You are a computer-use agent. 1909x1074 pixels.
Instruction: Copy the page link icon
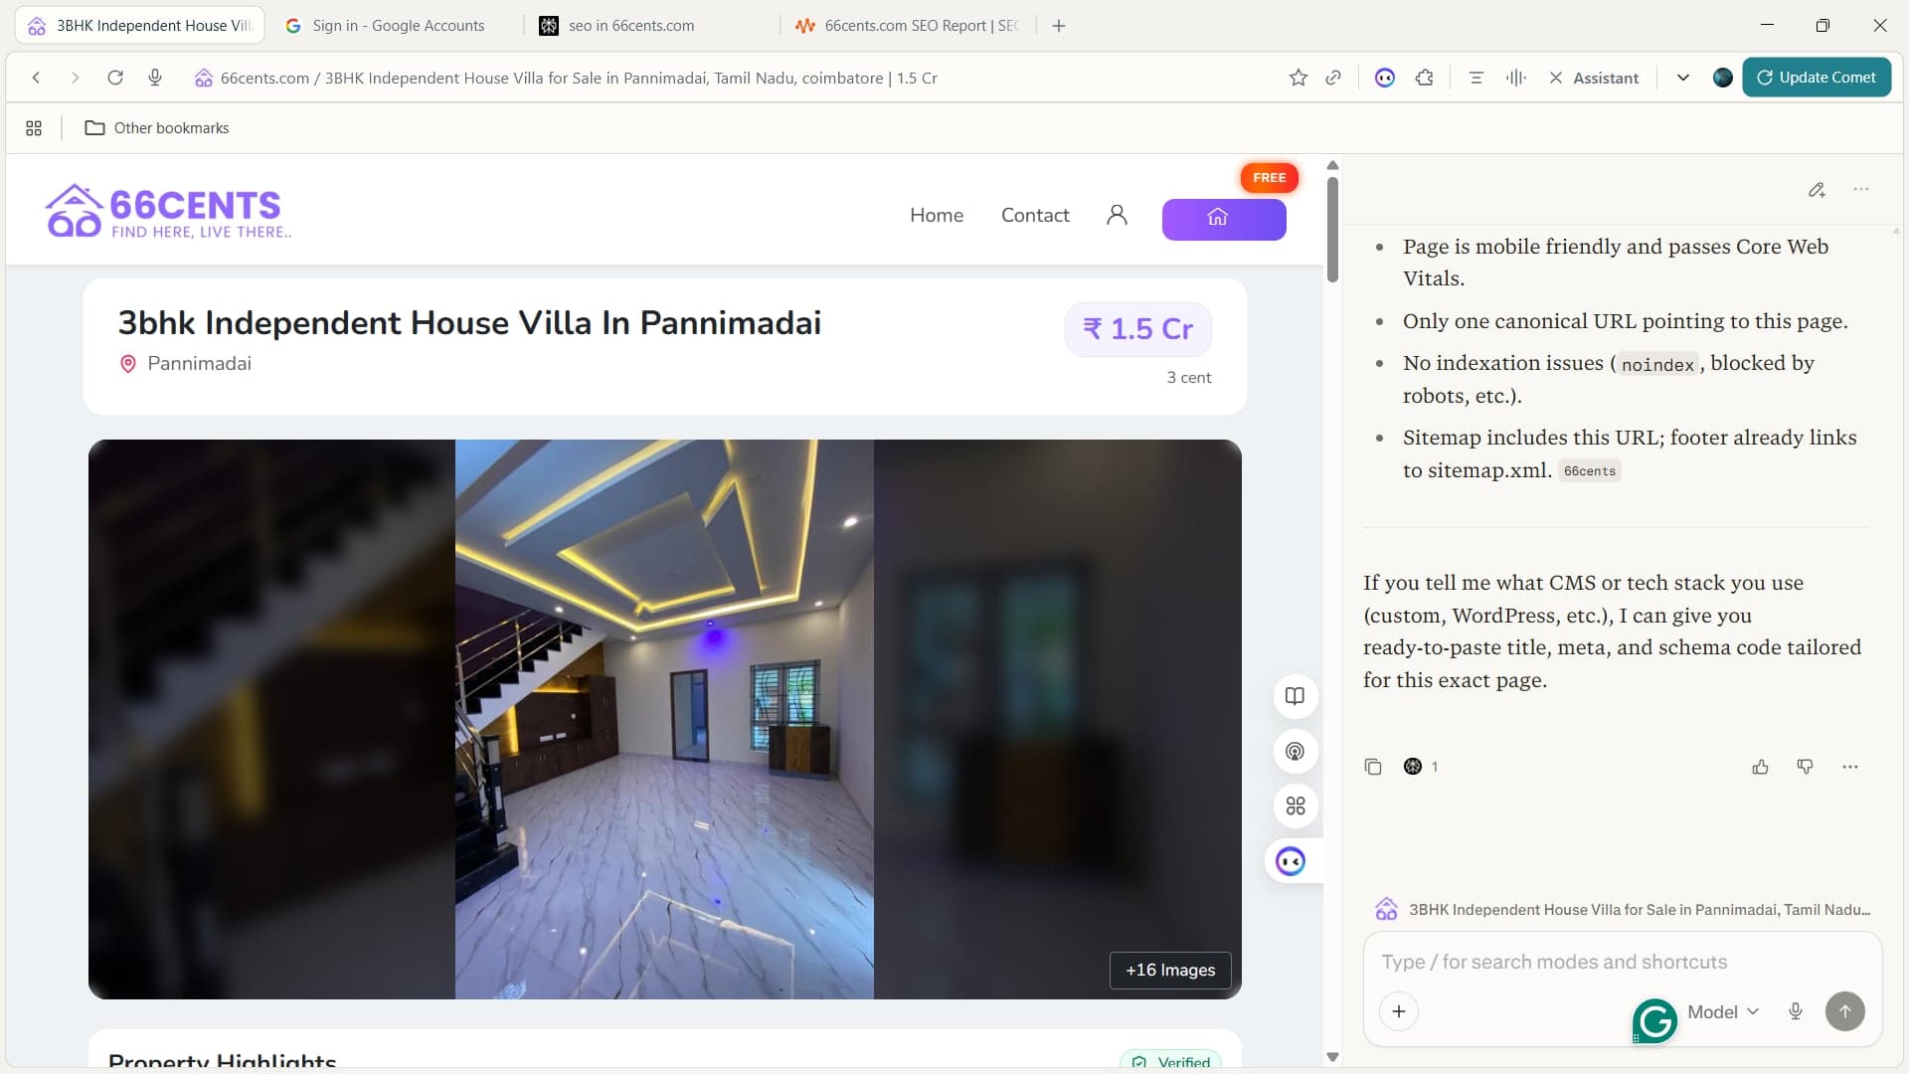pyautogui.click(x=1333, y=78)
